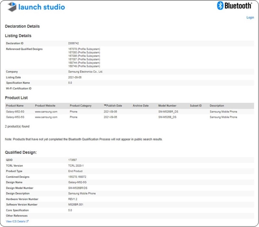Screen dimensions: 259x227
Task: Select the Product Website column header
Action: click(45, 106)
